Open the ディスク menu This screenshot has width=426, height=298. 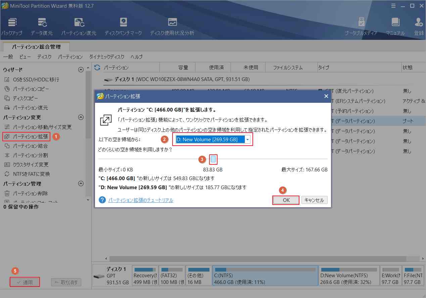(x=44, y=57)
